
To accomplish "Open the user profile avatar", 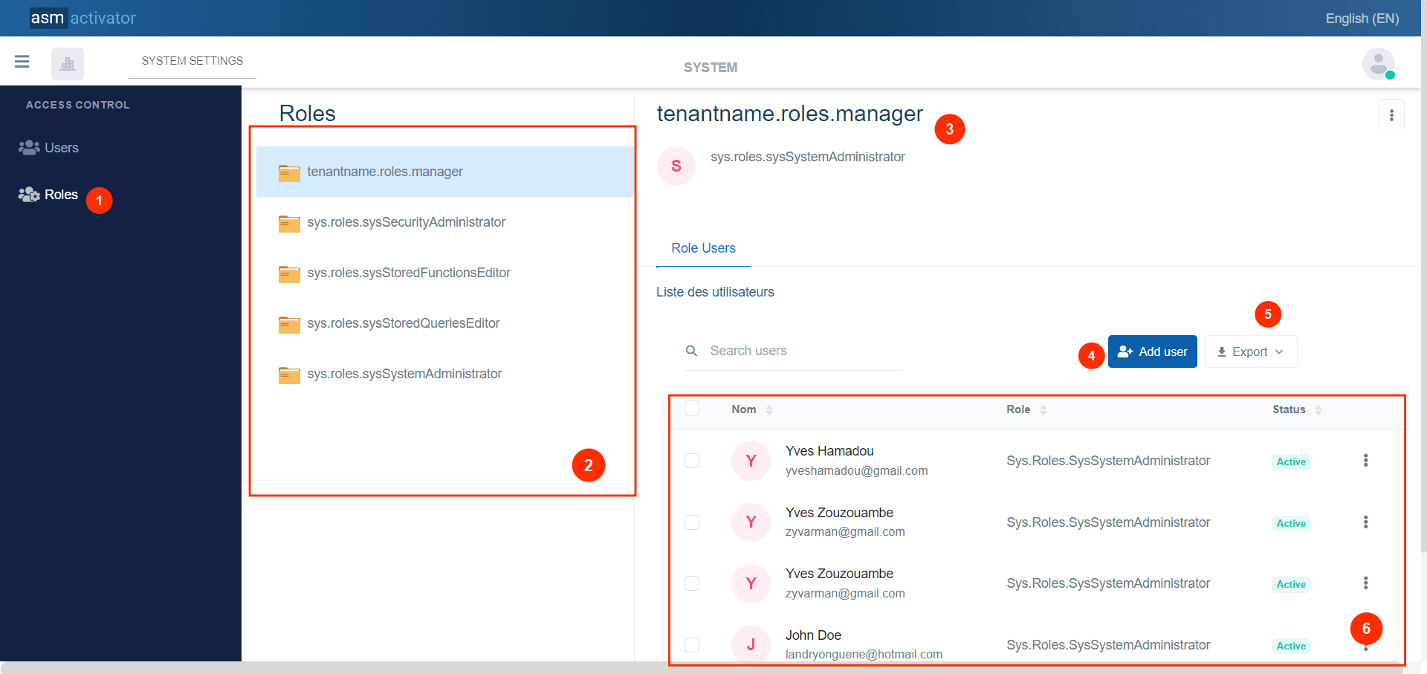I will [1378, 64].
